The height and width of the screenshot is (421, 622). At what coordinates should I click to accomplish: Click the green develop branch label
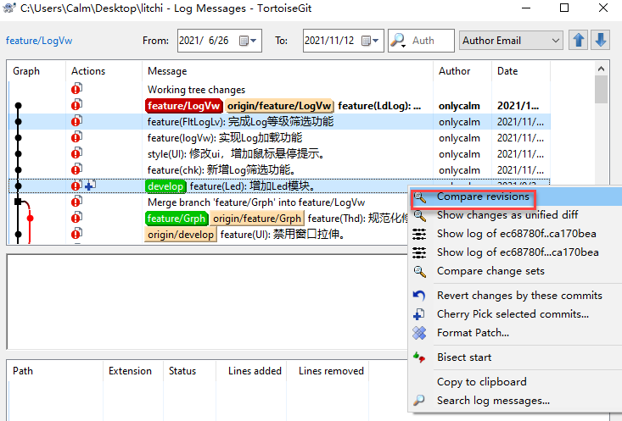tap(165, 186)
